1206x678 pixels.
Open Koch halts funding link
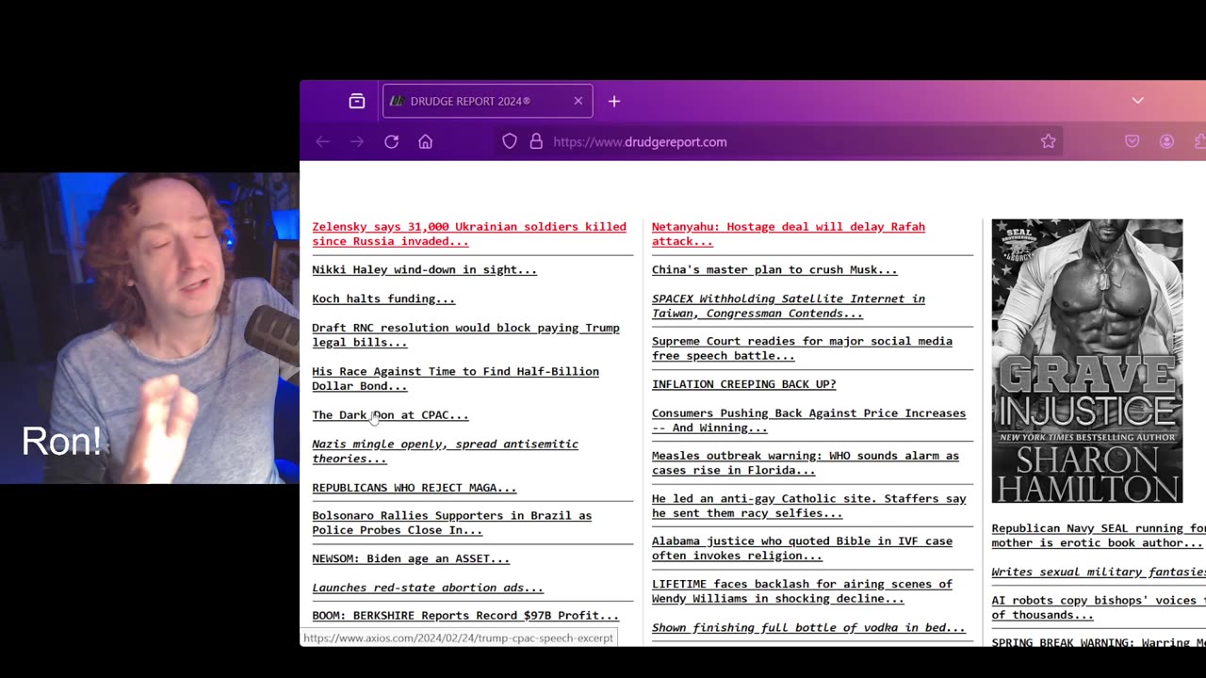pyautogui.click(x=383, y=299)
